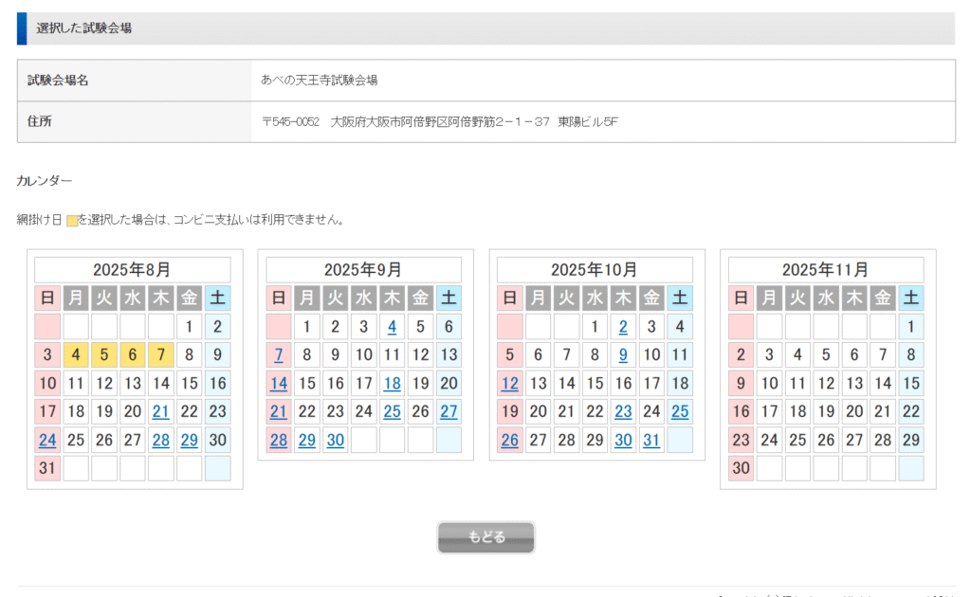Open September 29 date link
The width and height of the screenshot is (971, 597).
point(307,440)
